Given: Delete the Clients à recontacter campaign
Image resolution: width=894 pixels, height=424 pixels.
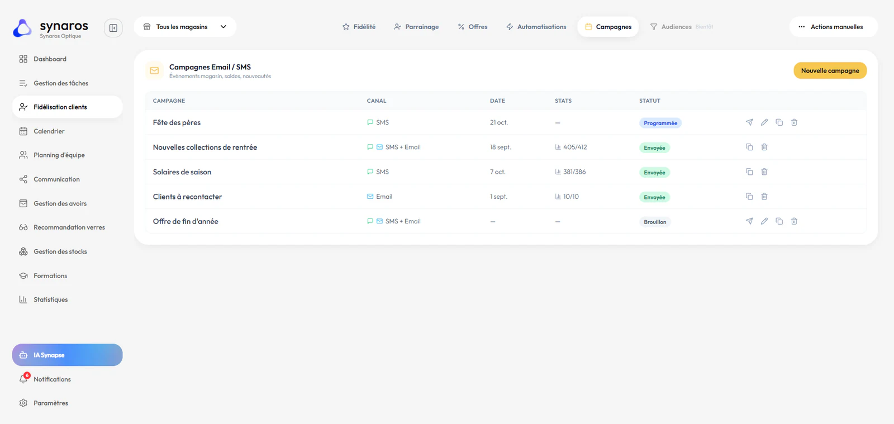Looking at the screenshot, I should (764, 197).
